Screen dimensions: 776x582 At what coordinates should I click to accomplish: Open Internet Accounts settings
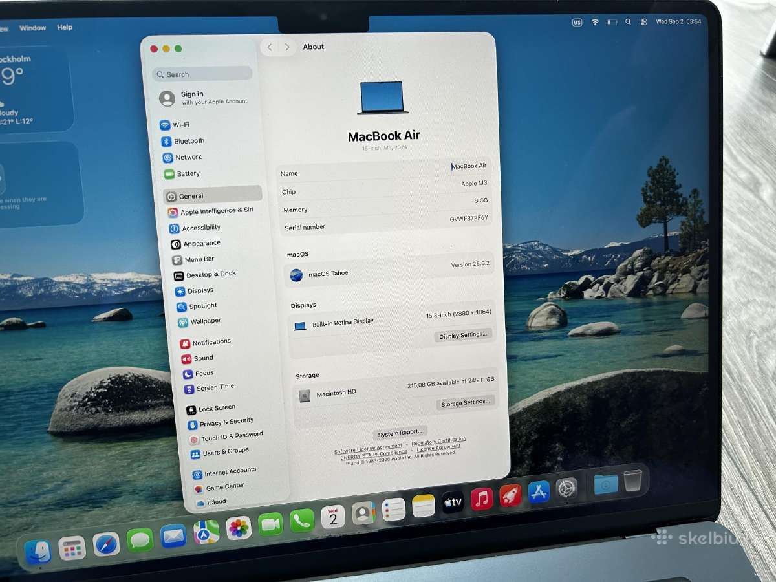click(224, 473)
